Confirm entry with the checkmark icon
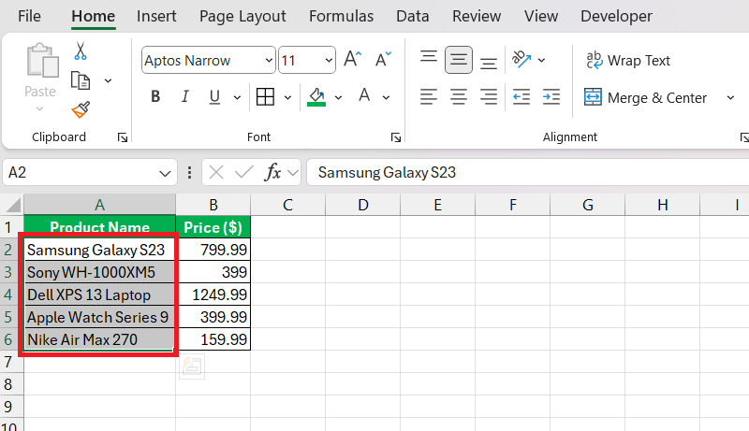 click(x=244, y=172)
